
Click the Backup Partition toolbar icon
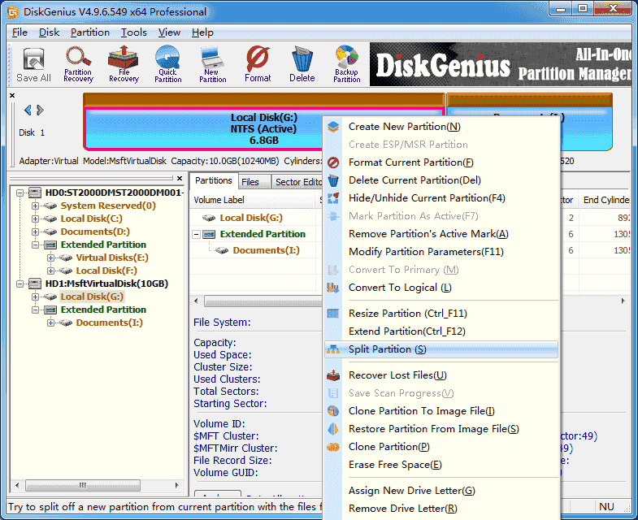pos(347,65)
